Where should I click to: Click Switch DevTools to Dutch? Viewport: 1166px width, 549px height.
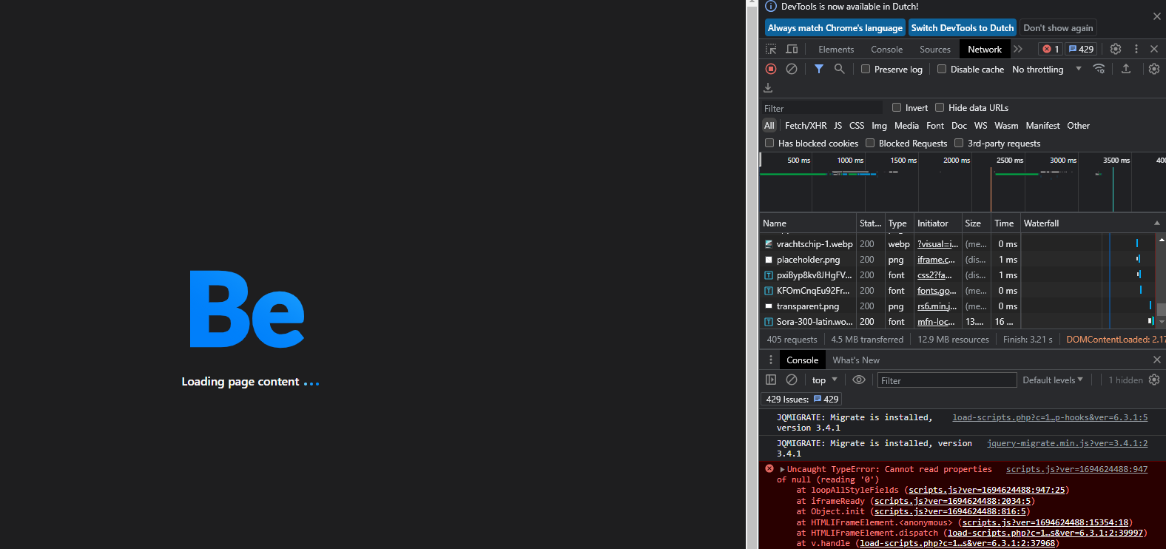(x=963, y=27)
